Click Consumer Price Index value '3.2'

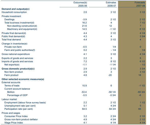tap(85, 116)
